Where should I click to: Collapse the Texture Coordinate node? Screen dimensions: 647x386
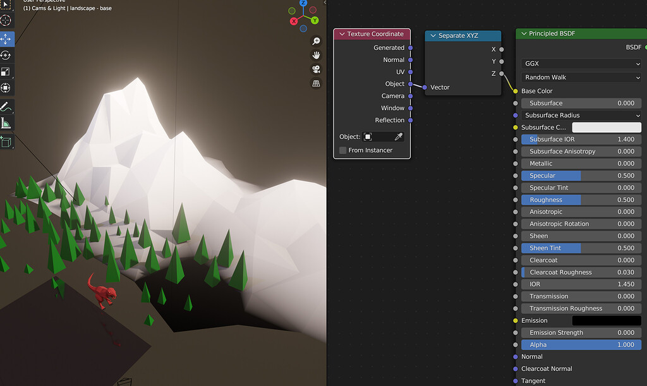tap(342, 34)
